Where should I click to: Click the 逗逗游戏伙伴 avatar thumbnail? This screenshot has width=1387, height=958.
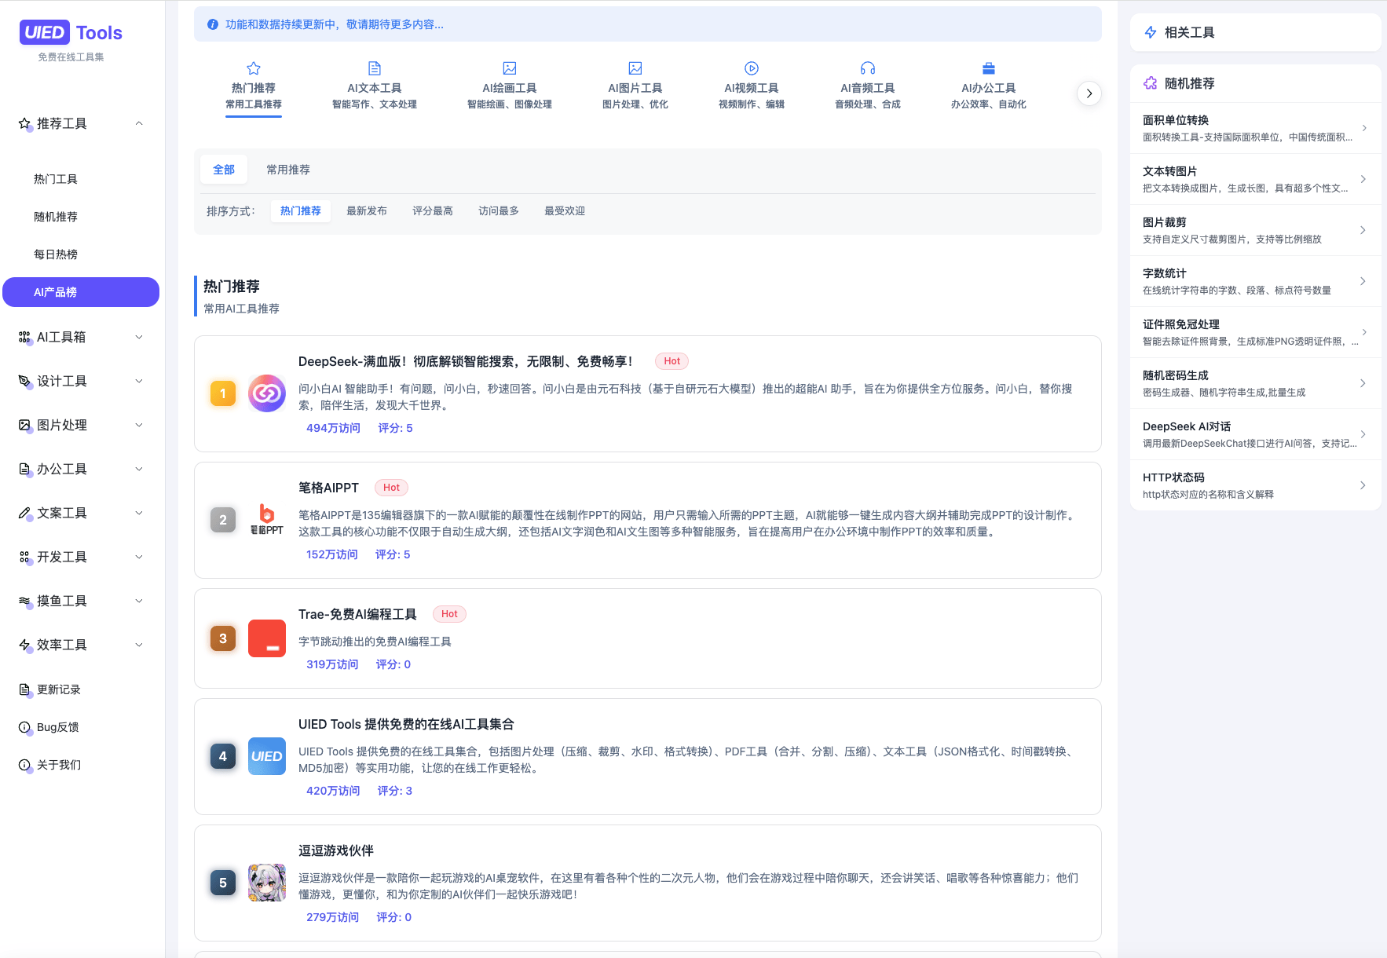tap(267, 883)
